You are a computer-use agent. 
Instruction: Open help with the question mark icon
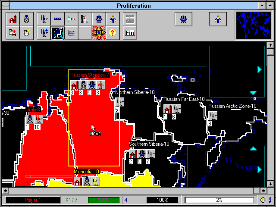pos(113,33)
